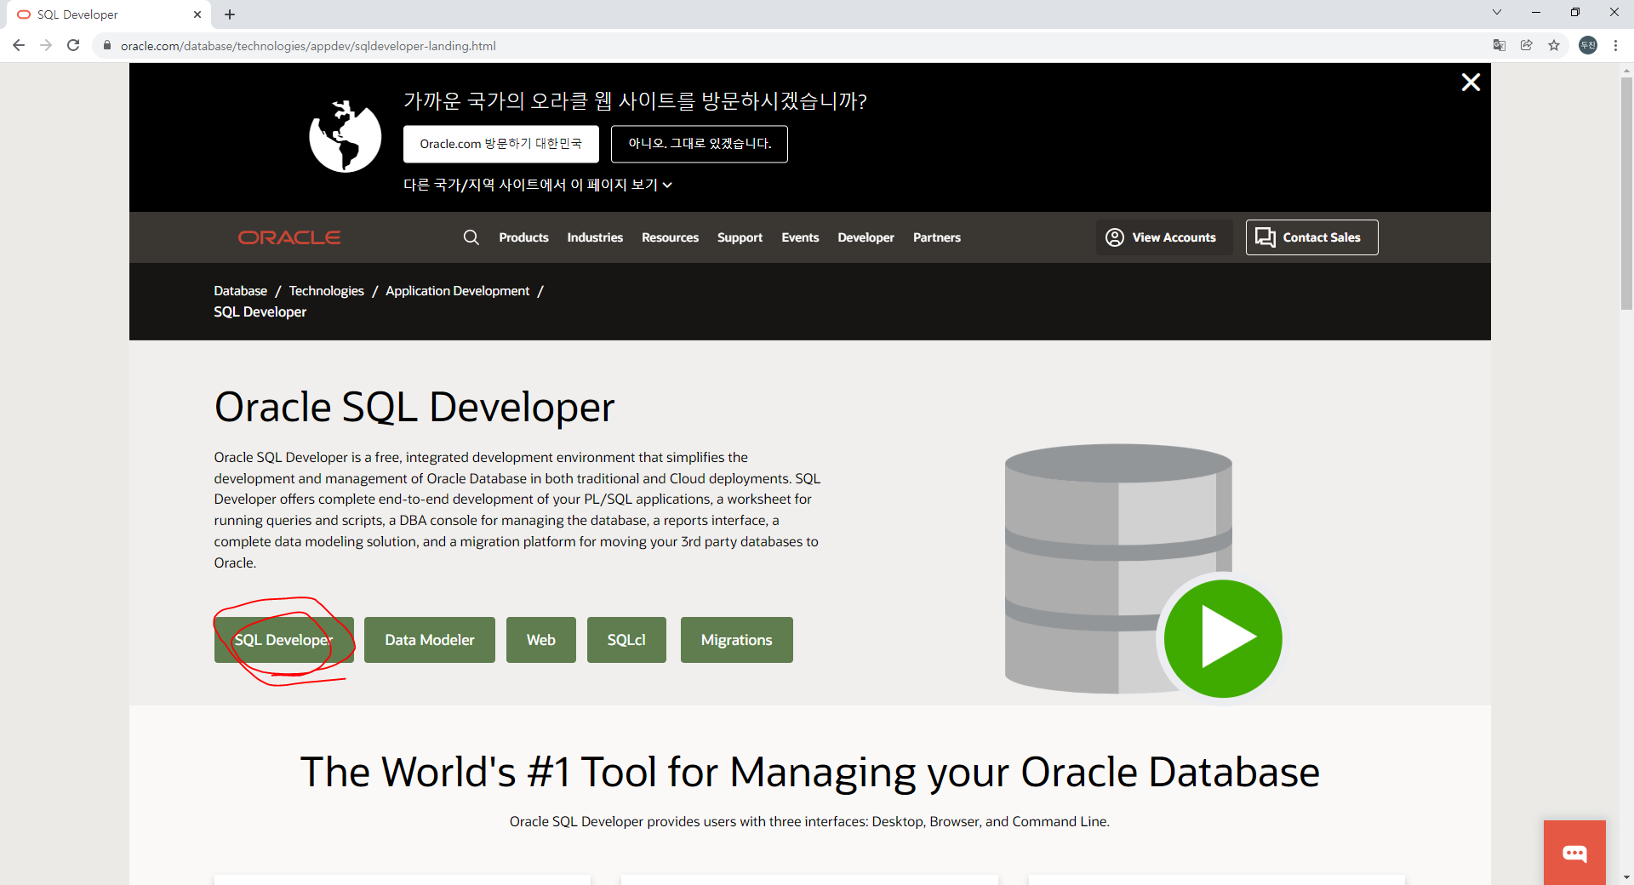Viewport: 1634px width, 885px height.
Task: Open the tab search chevron
Action: pyautogui.click(x=1497, y=12)
